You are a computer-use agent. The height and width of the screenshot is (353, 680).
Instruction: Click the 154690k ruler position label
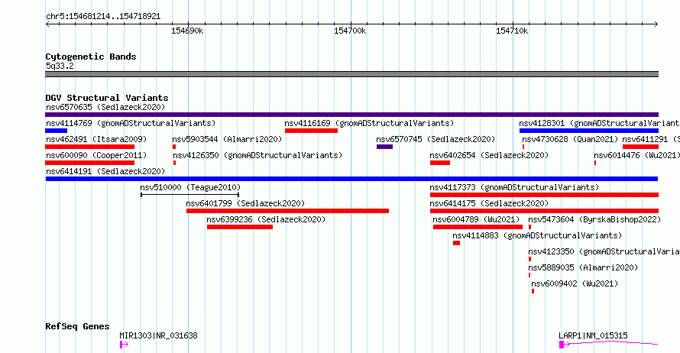click(187, 31)
